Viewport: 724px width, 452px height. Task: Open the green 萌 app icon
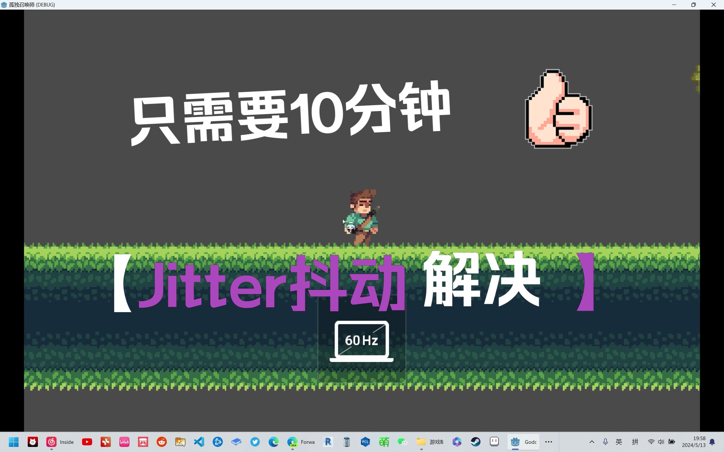tap(384, 442)
